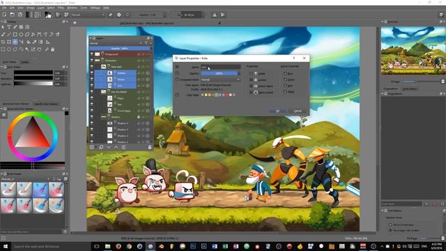The height and width of the screenshot is (251, 446).
Task: Select the highlighted Move tool
Action: coord(15,42)
